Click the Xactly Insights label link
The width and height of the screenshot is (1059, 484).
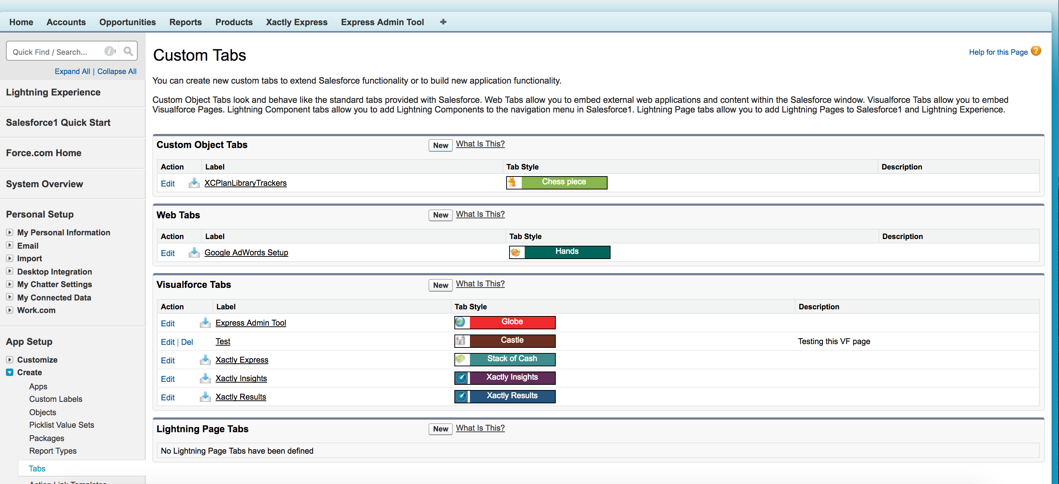point(241,378)
